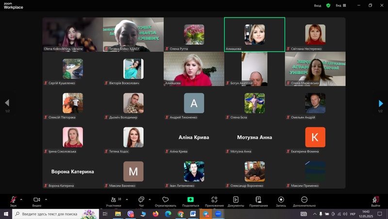This screenshot has height=219, width=388.
Task: Go to next gallery page arrow
Action: click(x=381, y=103)
